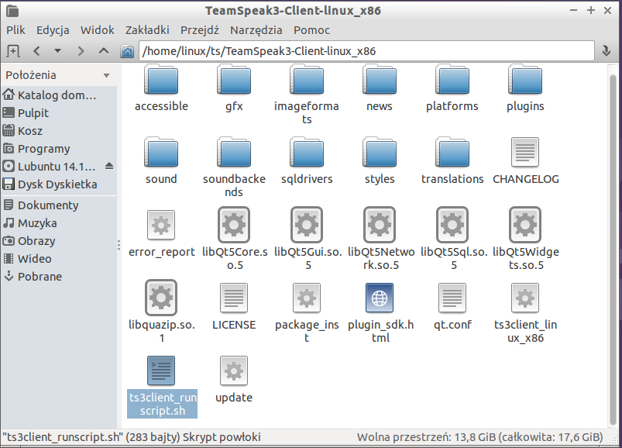Select libQt5Widgets.so.5 library file

click(x=526, y=240)
